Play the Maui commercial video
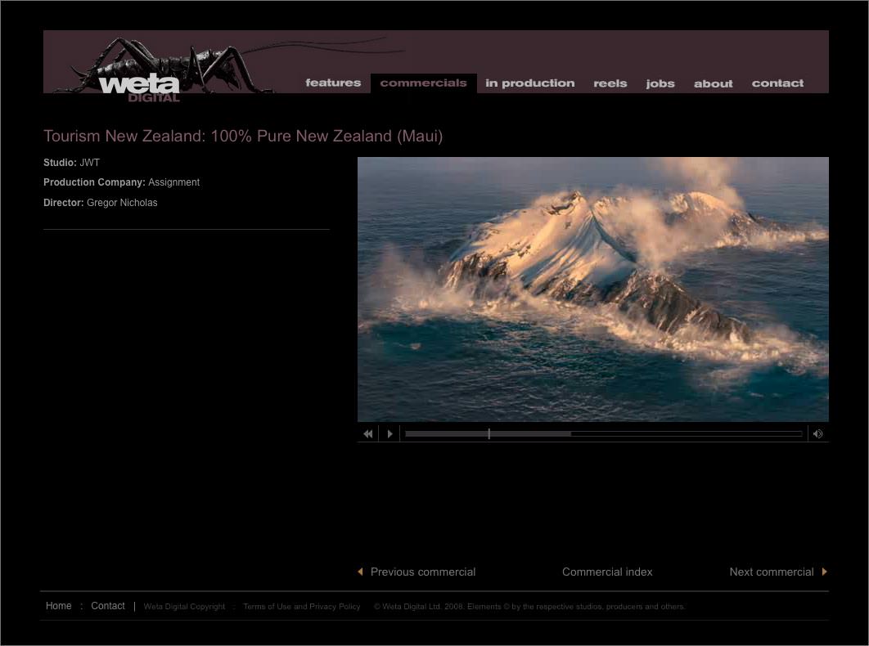The image size is (869, 646). (389, 434)
